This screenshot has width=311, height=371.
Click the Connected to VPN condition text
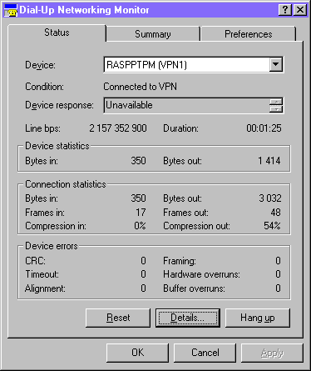(140, 87)
